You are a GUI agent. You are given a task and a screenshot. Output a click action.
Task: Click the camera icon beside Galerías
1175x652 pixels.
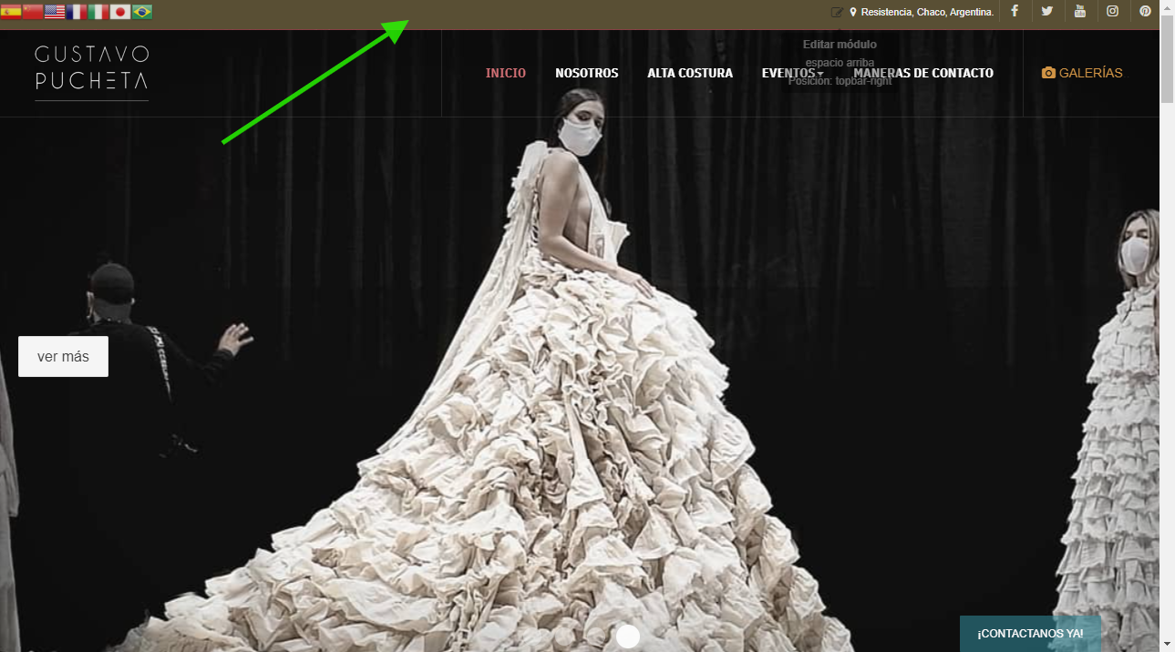[x=1048, y=73]
